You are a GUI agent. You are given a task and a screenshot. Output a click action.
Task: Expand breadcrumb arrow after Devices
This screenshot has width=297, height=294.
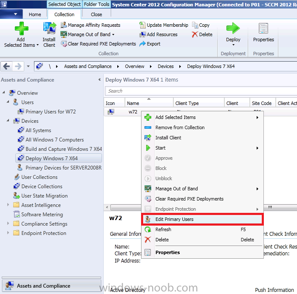click(180, 67)
